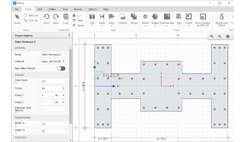
Task: Open Project Explorer options menu
Action: tap(69, 35)
